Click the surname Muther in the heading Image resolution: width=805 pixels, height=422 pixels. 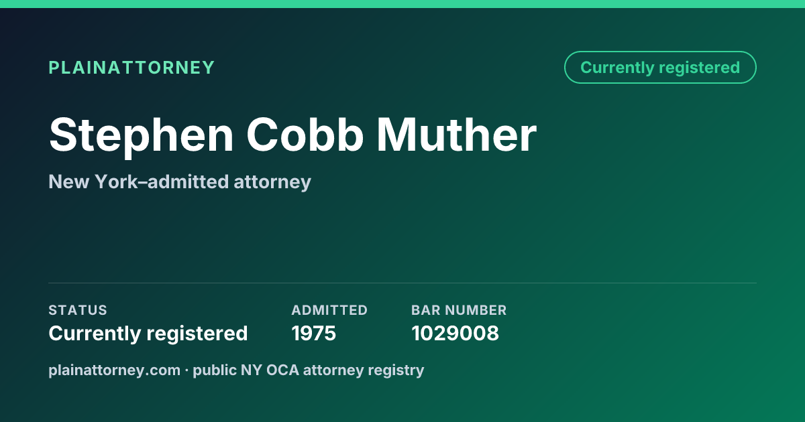click(456, 135)
